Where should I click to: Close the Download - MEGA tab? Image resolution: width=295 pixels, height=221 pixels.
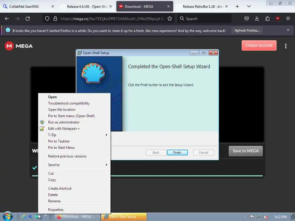coord(169,6)
